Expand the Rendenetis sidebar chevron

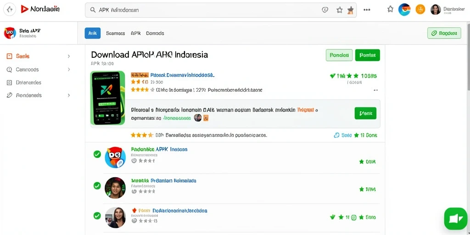(69, 95)
